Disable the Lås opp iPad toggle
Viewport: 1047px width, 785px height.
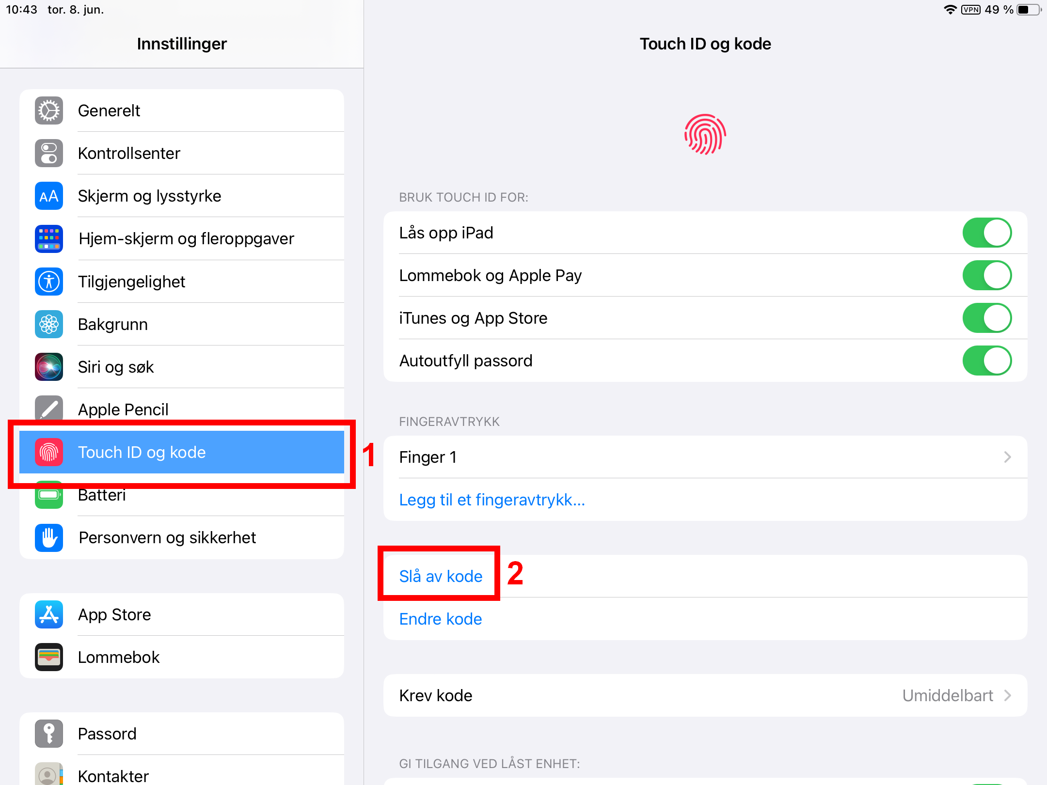pos(987,233)
